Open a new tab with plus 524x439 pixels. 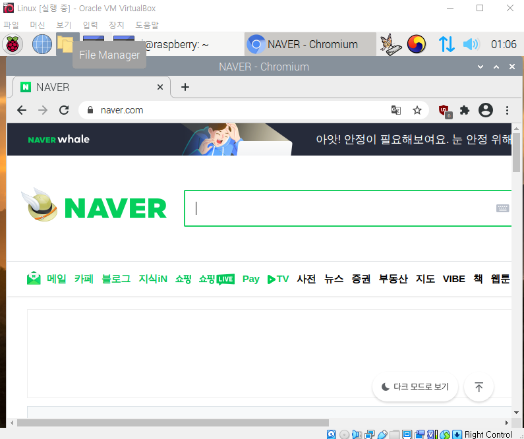(x=185, y=87)
